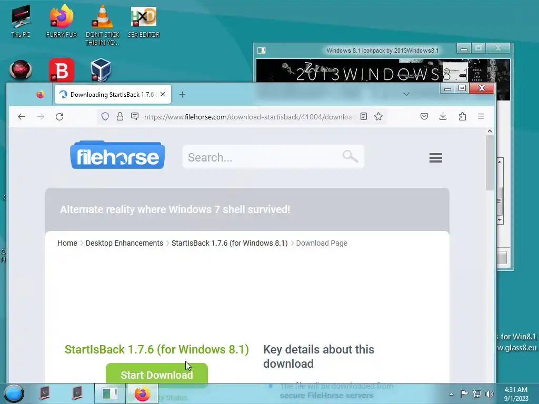Image resolution: width=539 pixels, height=404 pixels.
Task: Click the green StartIsBack 1.7.6 heading
Action: (x=157, y=349)
